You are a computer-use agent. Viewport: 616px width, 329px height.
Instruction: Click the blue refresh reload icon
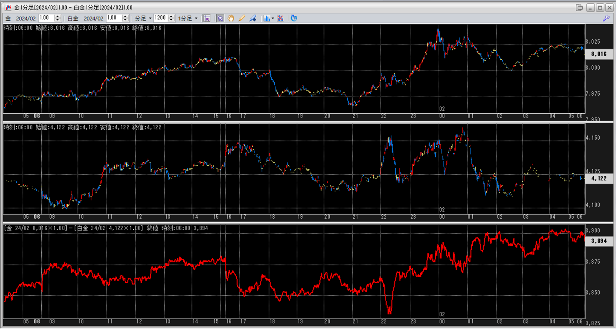294,18
